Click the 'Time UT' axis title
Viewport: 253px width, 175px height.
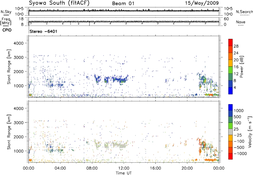click(124, 173)
